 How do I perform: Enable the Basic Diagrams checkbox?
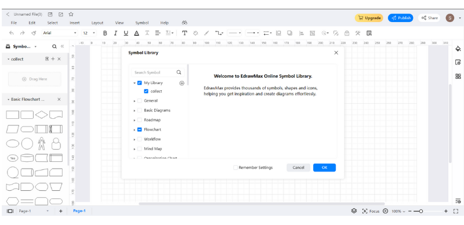point(139,110)
